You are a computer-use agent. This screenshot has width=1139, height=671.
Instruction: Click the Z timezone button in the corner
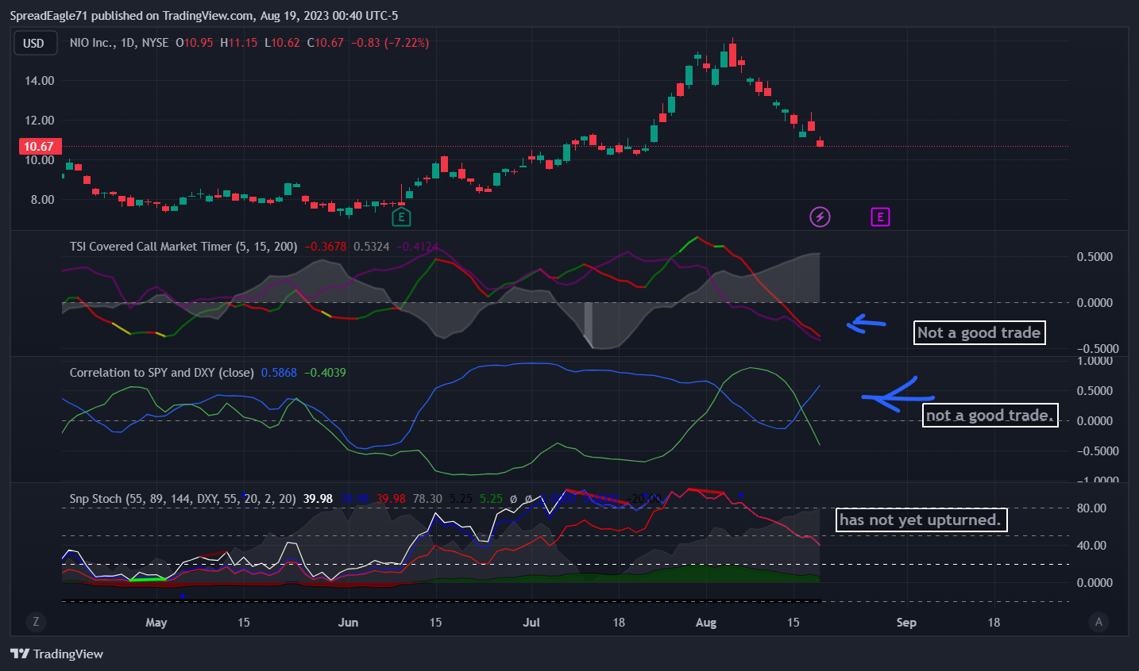pyautogui.click(x=36, y=622)
